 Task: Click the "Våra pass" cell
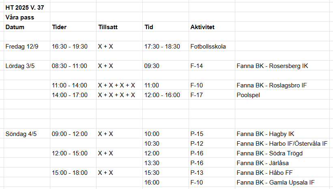[x=20, y=17]
